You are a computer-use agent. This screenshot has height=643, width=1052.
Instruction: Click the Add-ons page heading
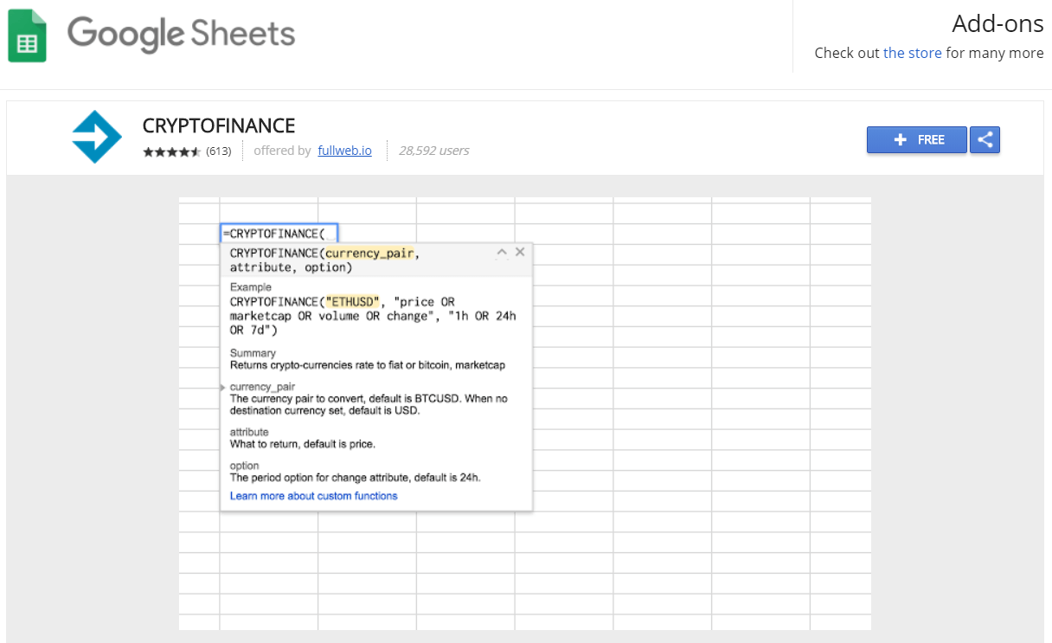point(997,23)
